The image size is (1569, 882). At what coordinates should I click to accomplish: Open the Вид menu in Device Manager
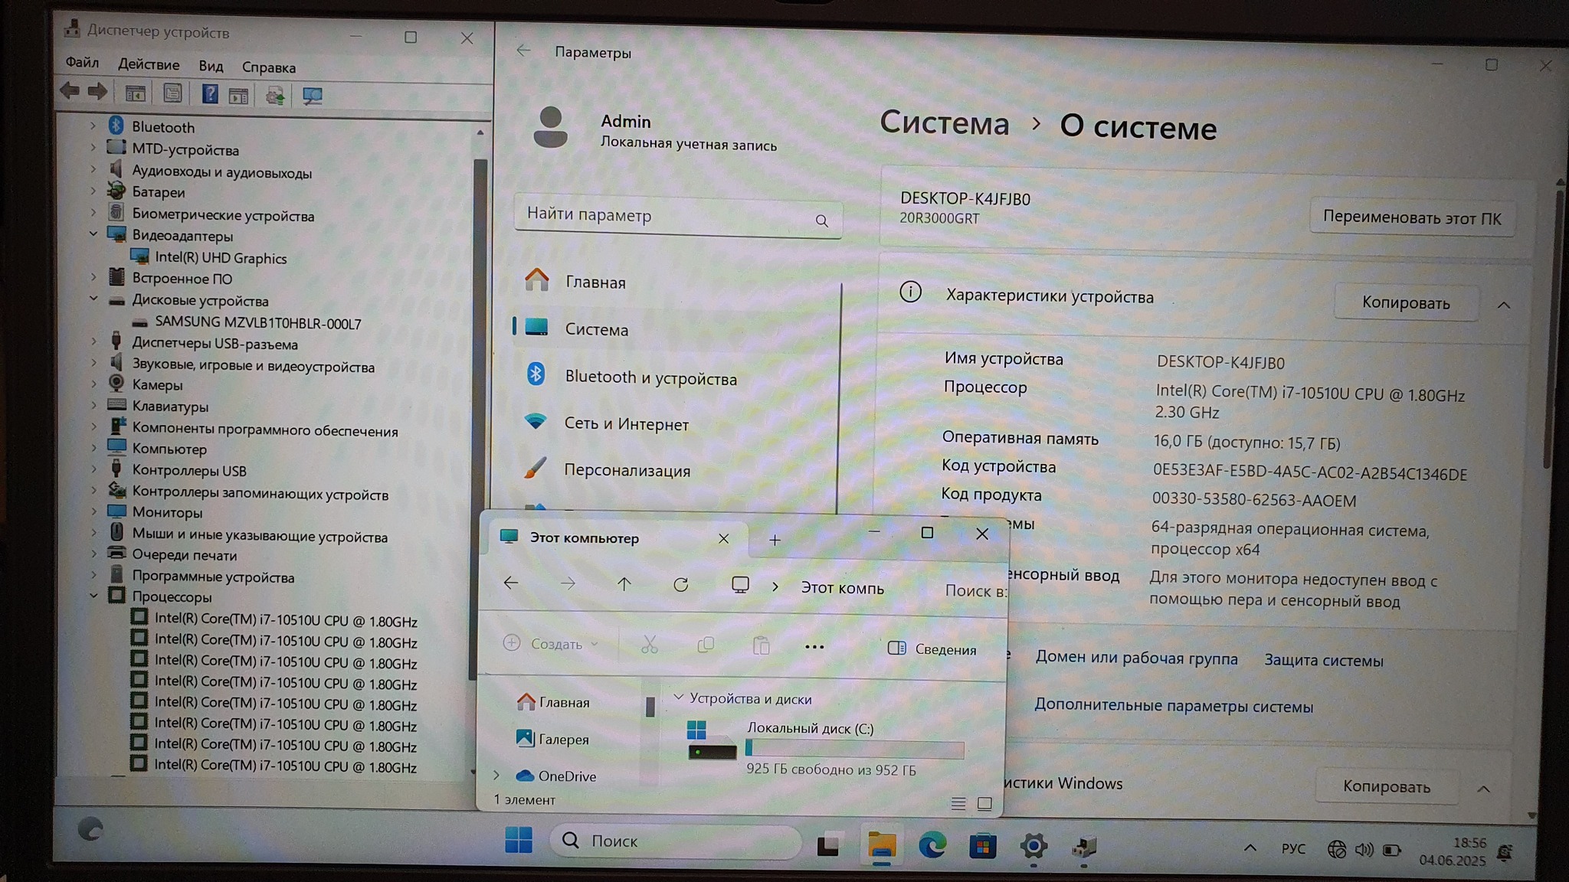tap(211, 67)
